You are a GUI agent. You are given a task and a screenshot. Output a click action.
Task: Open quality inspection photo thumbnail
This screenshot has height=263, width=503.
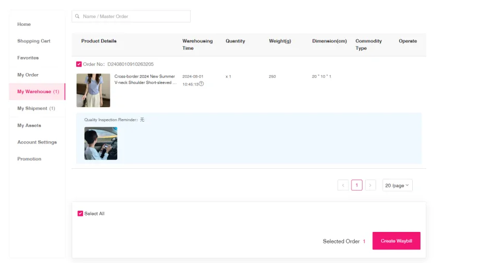[101, 143]
